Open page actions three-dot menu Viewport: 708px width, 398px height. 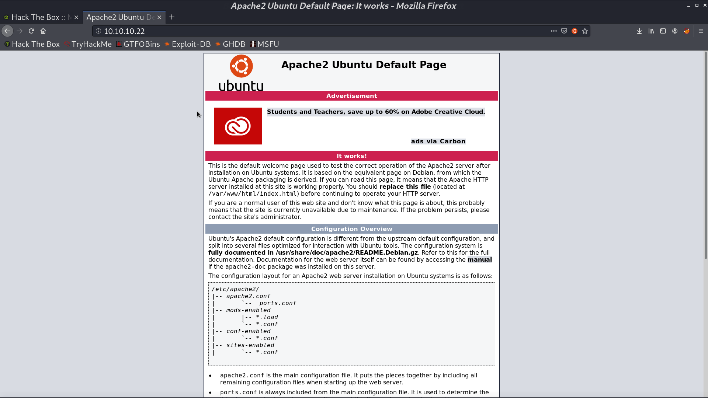point(554,31)
